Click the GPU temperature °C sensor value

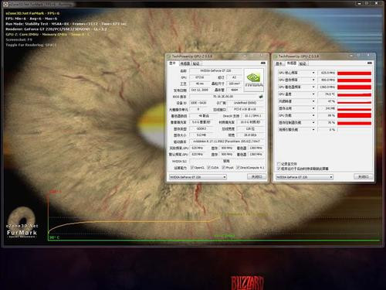pos(327,94)
